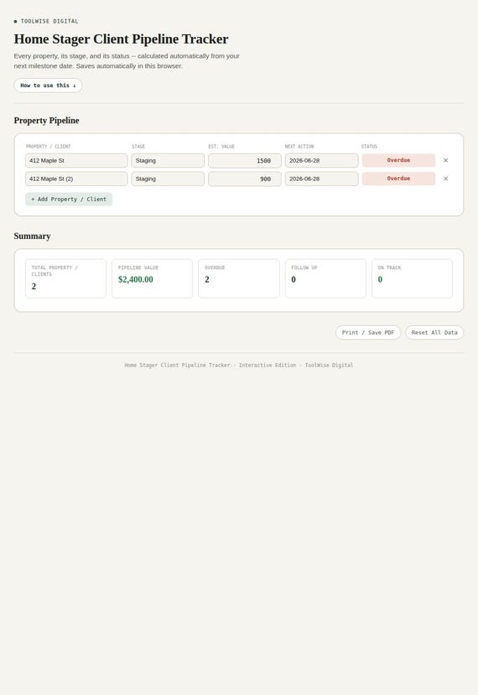Click the Home Stager Client Pipeline Tracker title
Screen dimensions: 478x695
[121, 39]
